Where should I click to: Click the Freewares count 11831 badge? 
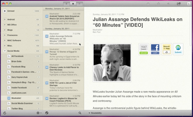click(x=37, y=35)
